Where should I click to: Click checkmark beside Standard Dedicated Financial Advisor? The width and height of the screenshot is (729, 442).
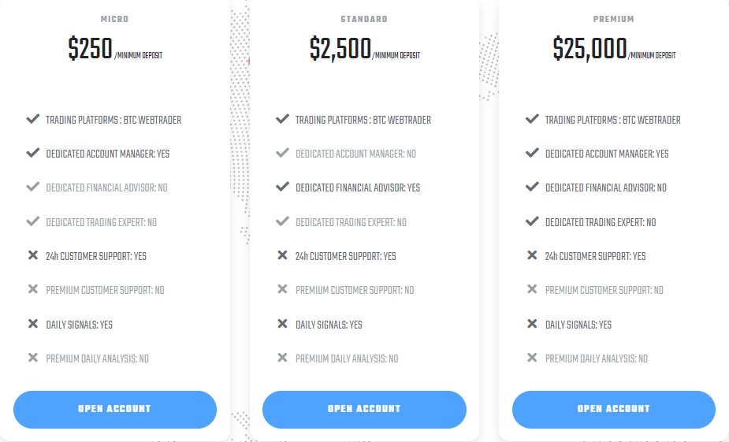tap(283, 187)
